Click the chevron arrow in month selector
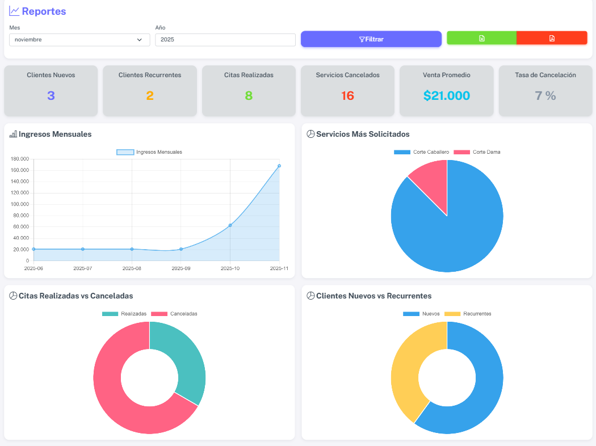This screenshot has height=446, width=596. (x=140, y=40)
